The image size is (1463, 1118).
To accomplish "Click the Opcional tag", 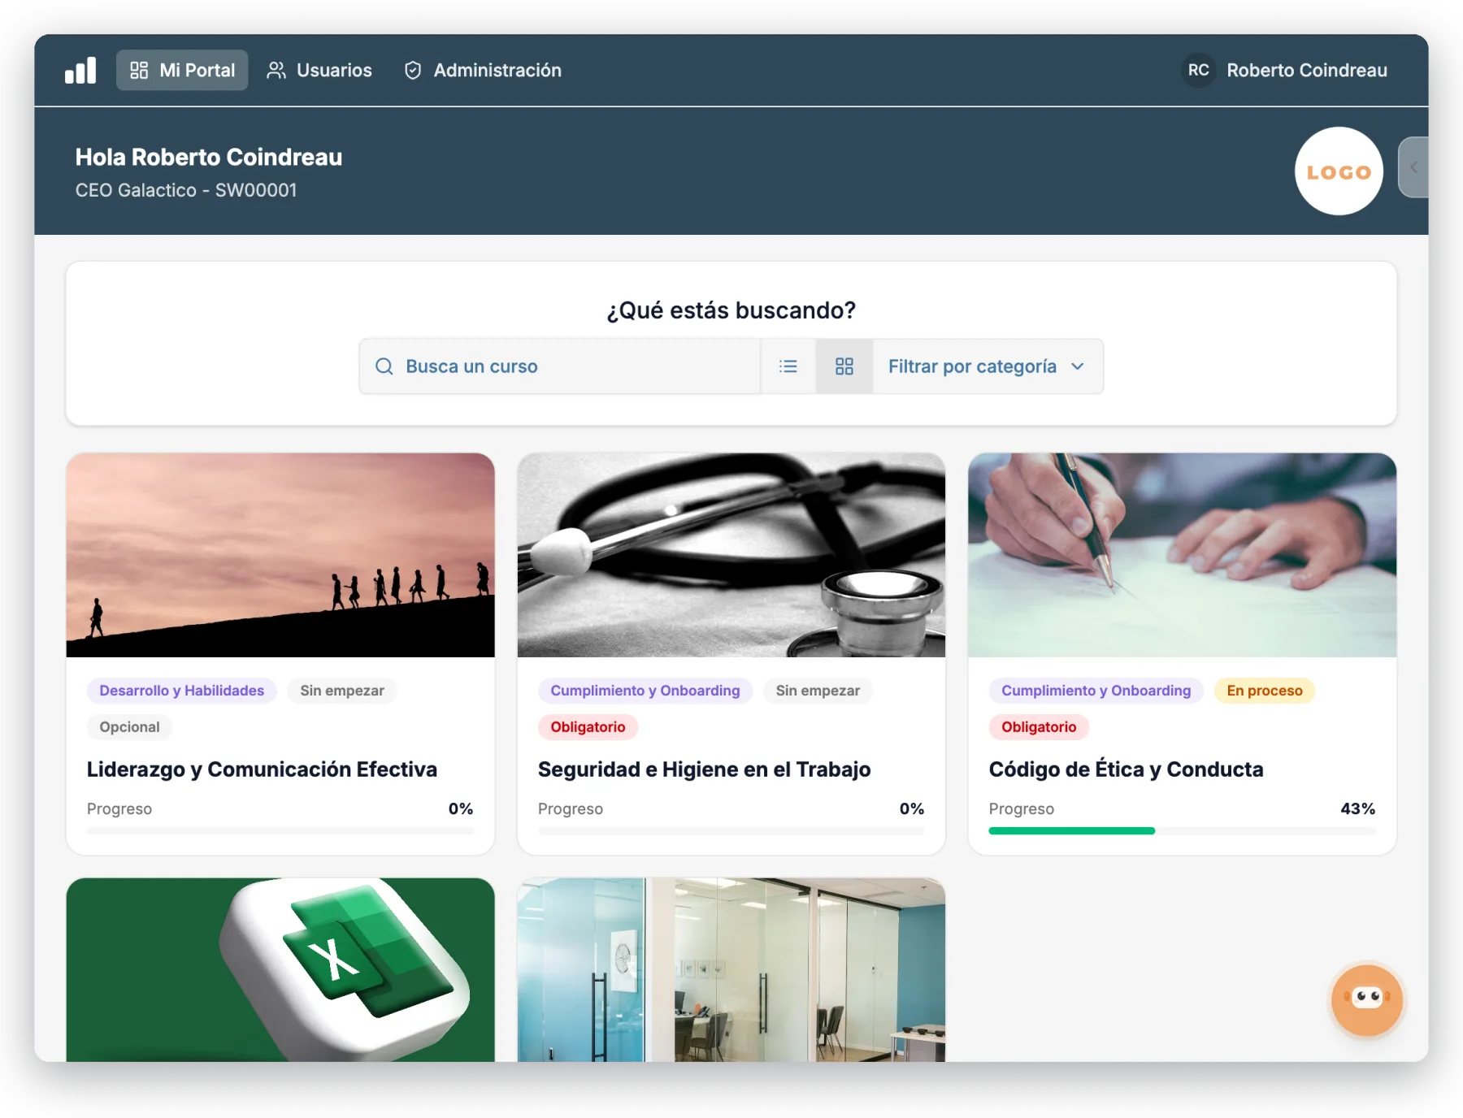I will [x=129, y=727].
